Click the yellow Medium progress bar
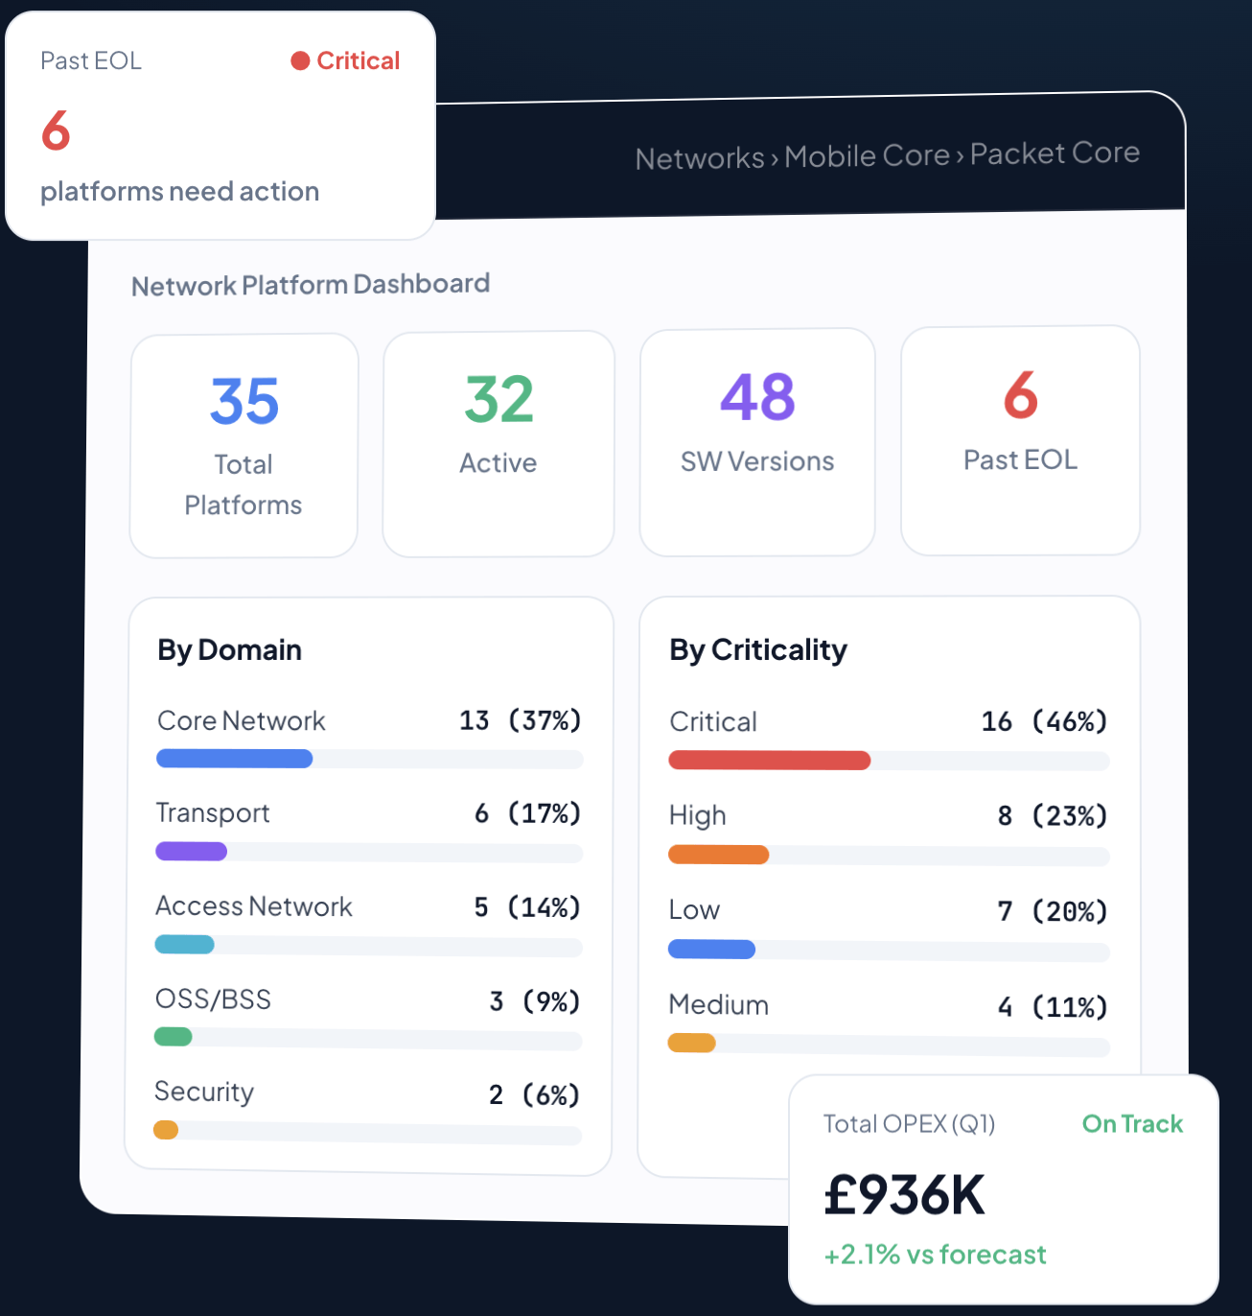The width and height of the screenshot is (1252, 1316). 692,1043
